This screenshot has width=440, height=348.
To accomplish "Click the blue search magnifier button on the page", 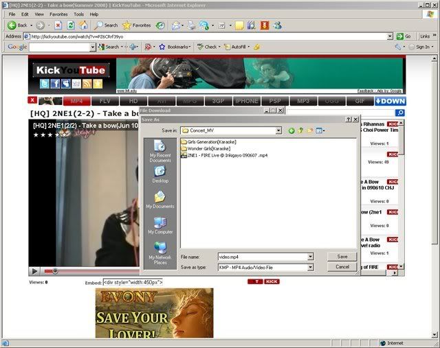I will pos(400,113).
